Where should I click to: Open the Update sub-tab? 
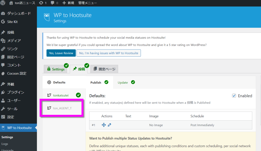pos(126,82)
